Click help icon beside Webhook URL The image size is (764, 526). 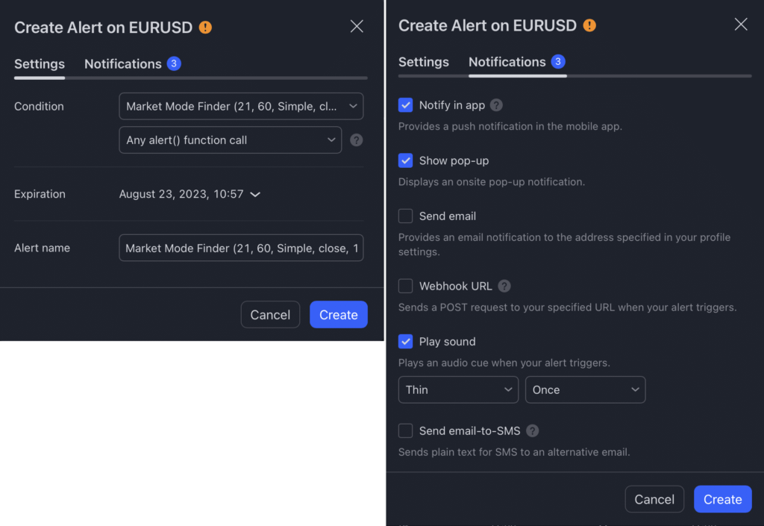click(x=504, y=286)
